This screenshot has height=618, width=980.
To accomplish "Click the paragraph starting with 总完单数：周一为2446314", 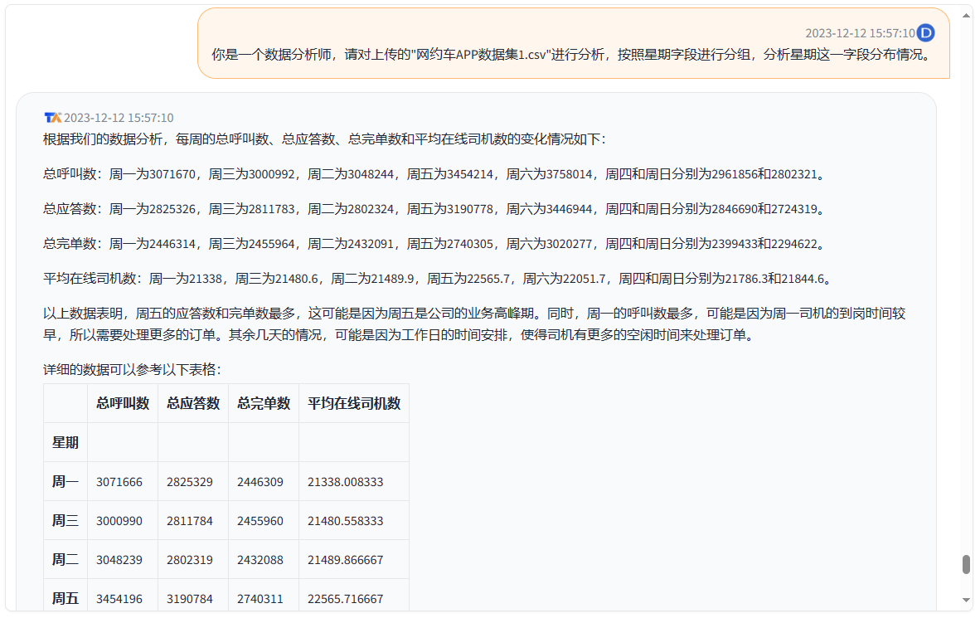I will 436,244.
